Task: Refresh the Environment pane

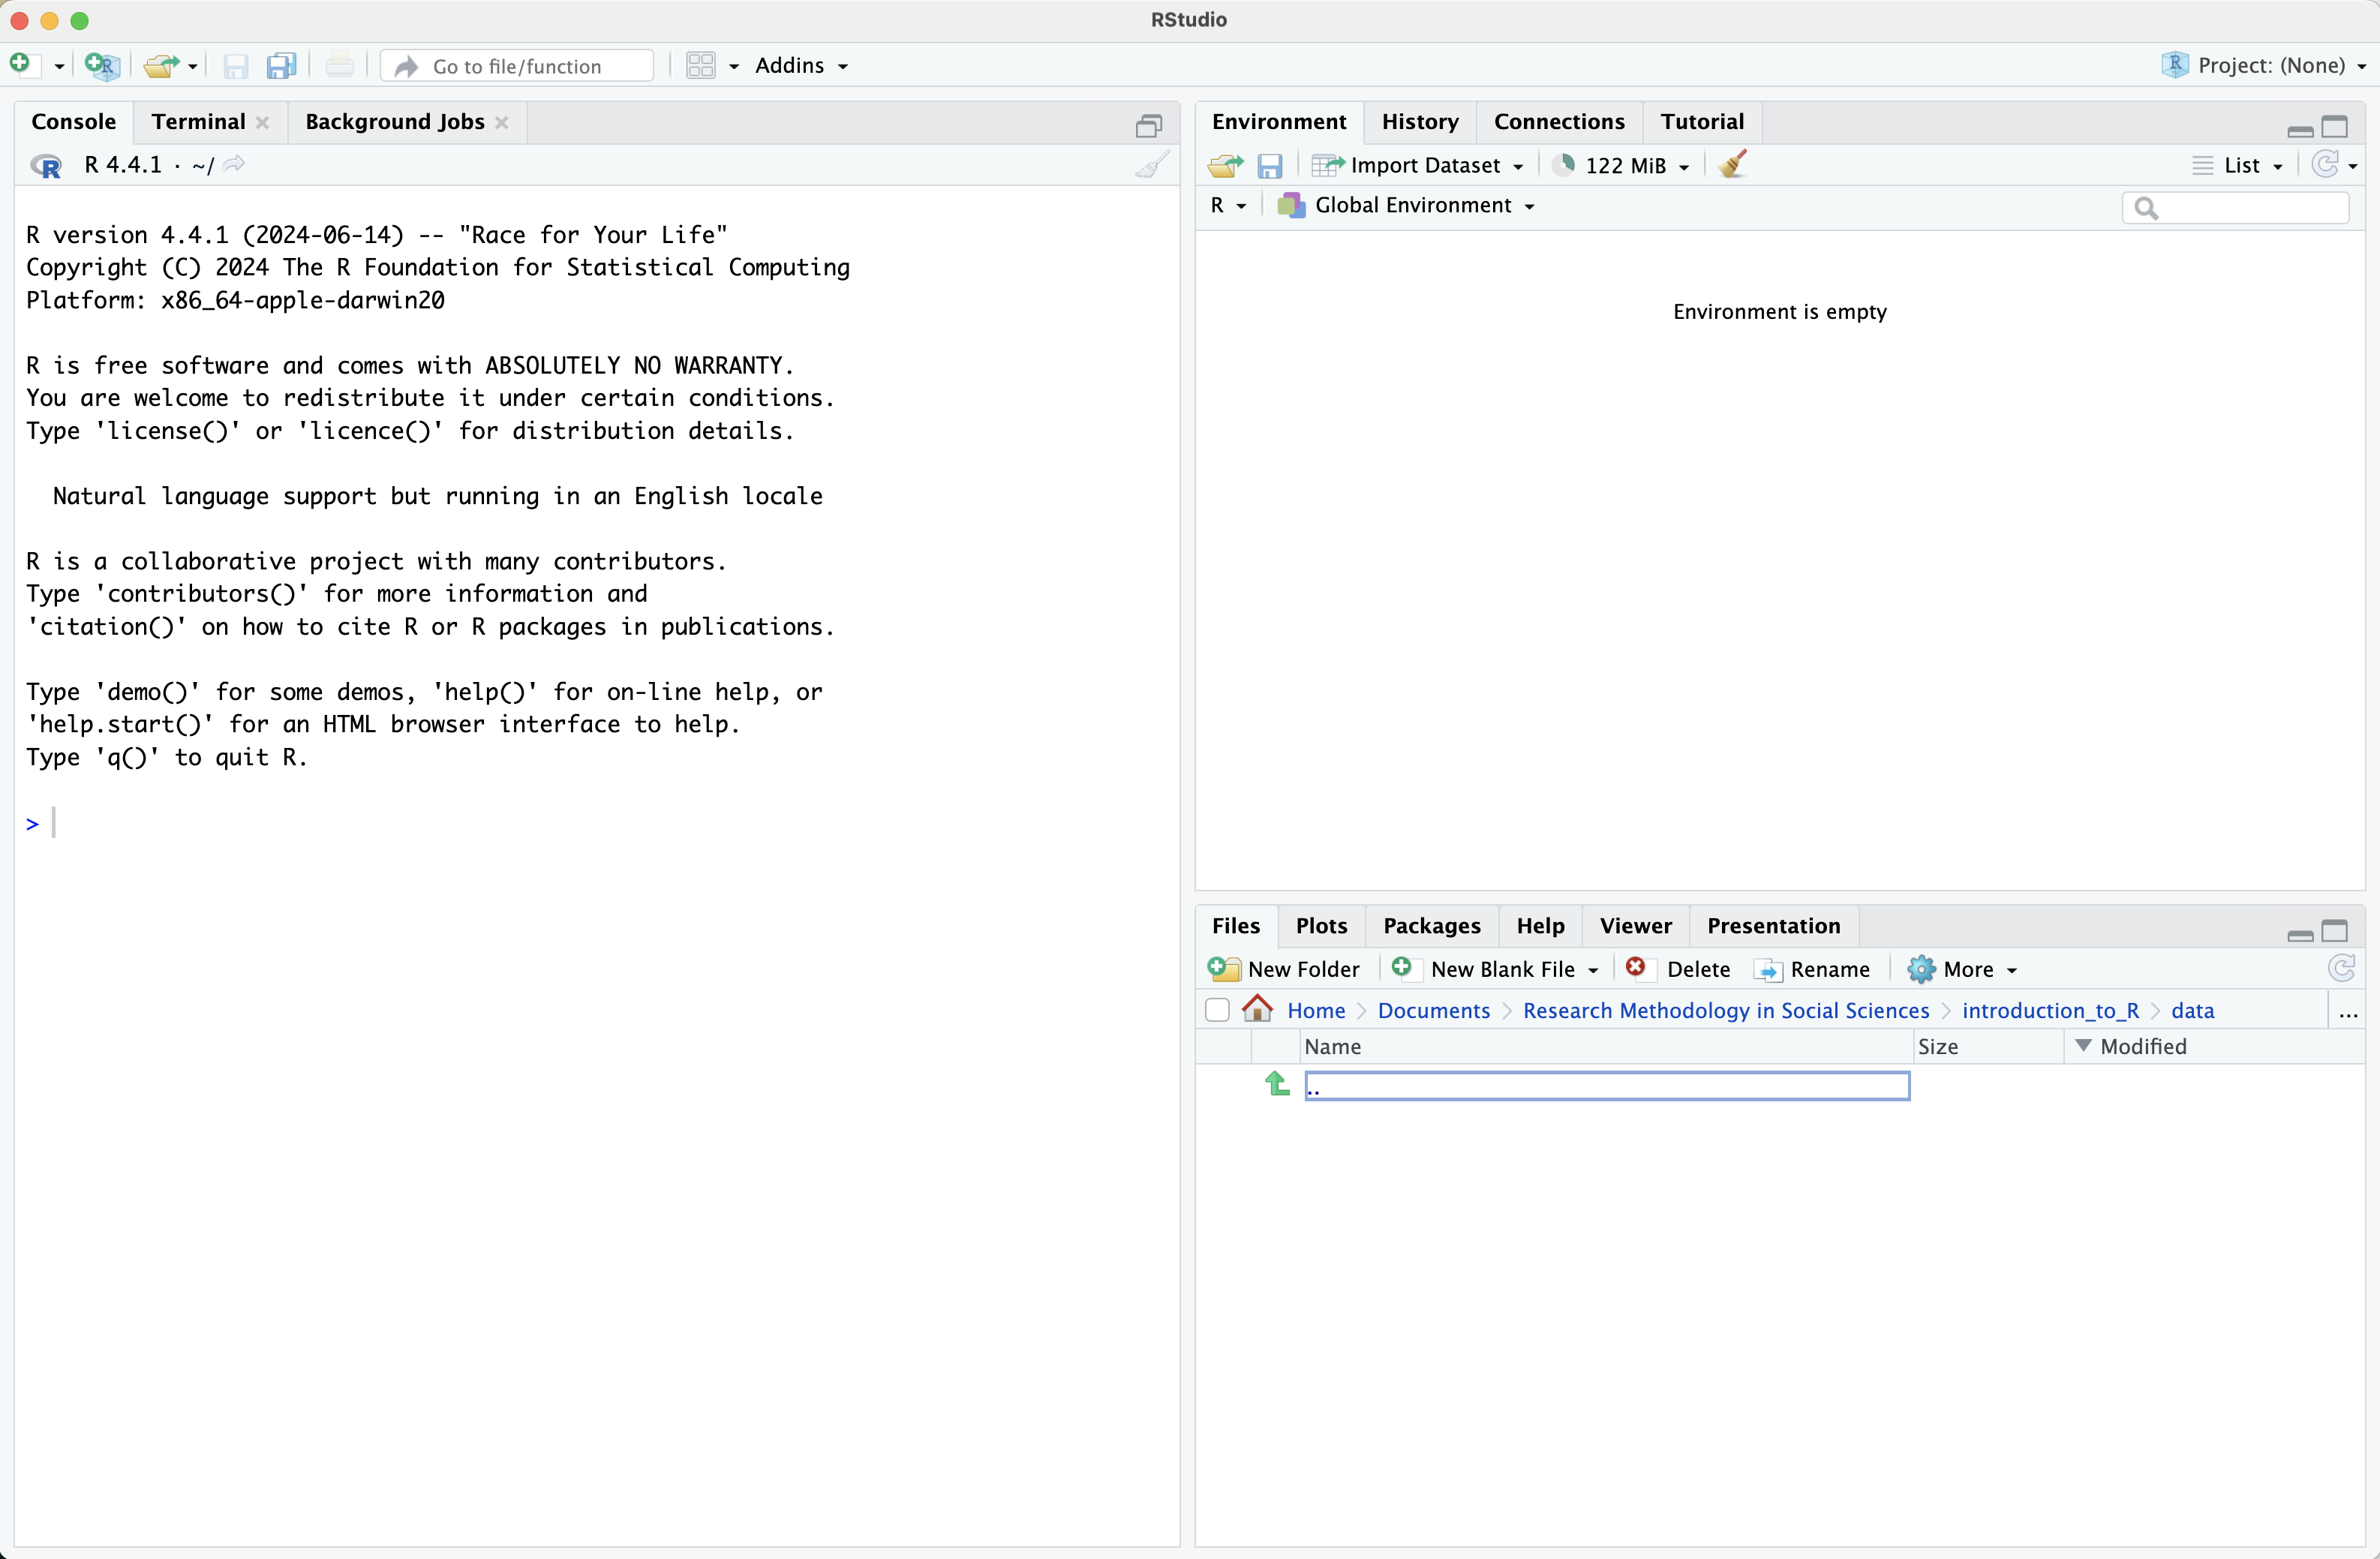Action: click(x=2324, y=164)
